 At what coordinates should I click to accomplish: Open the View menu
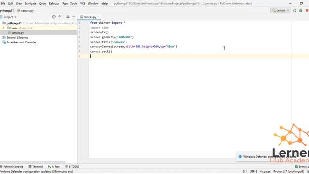19,3
